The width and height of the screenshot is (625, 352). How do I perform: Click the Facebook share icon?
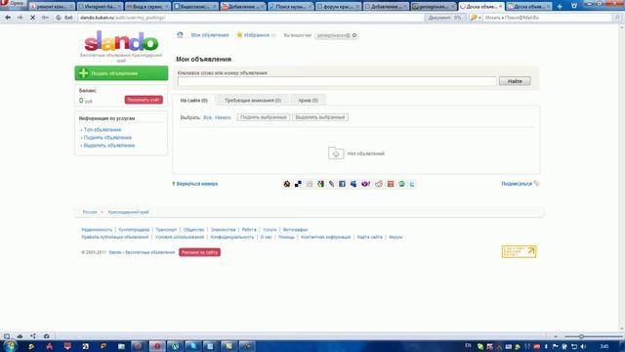click(342, 184)
